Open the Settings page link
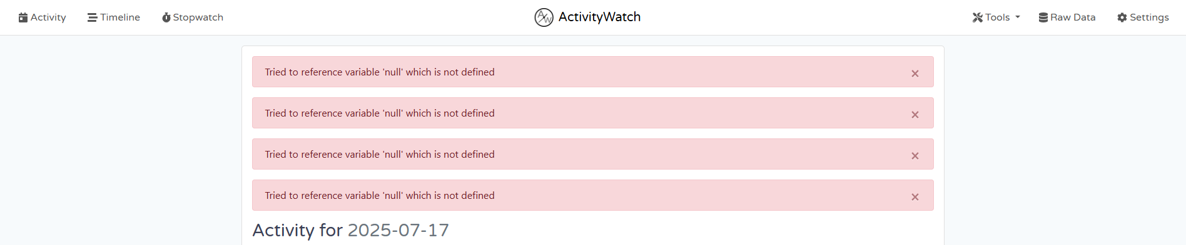The width and height of the screenshot is (1186, 245). click(x=1149, y=17)
